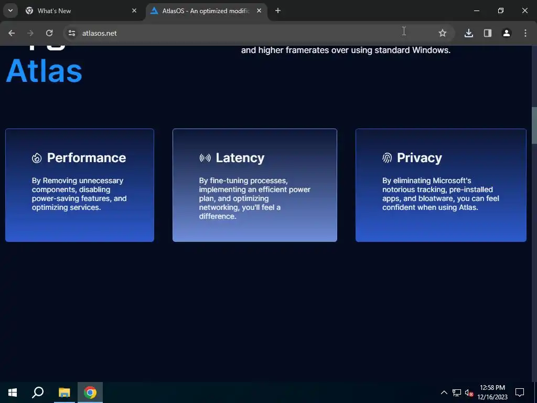Screen dimensions: 537x403
Task: Click the browser back arrow
Action: (12, 33)
